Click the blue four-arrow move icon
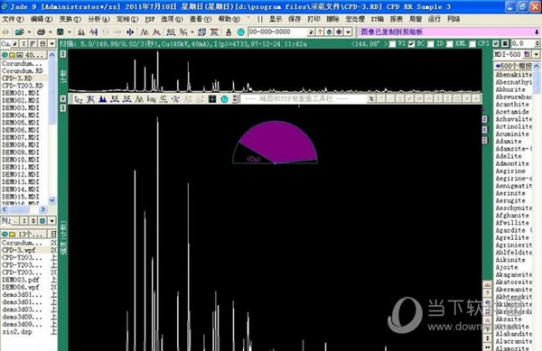 [130, 32]
